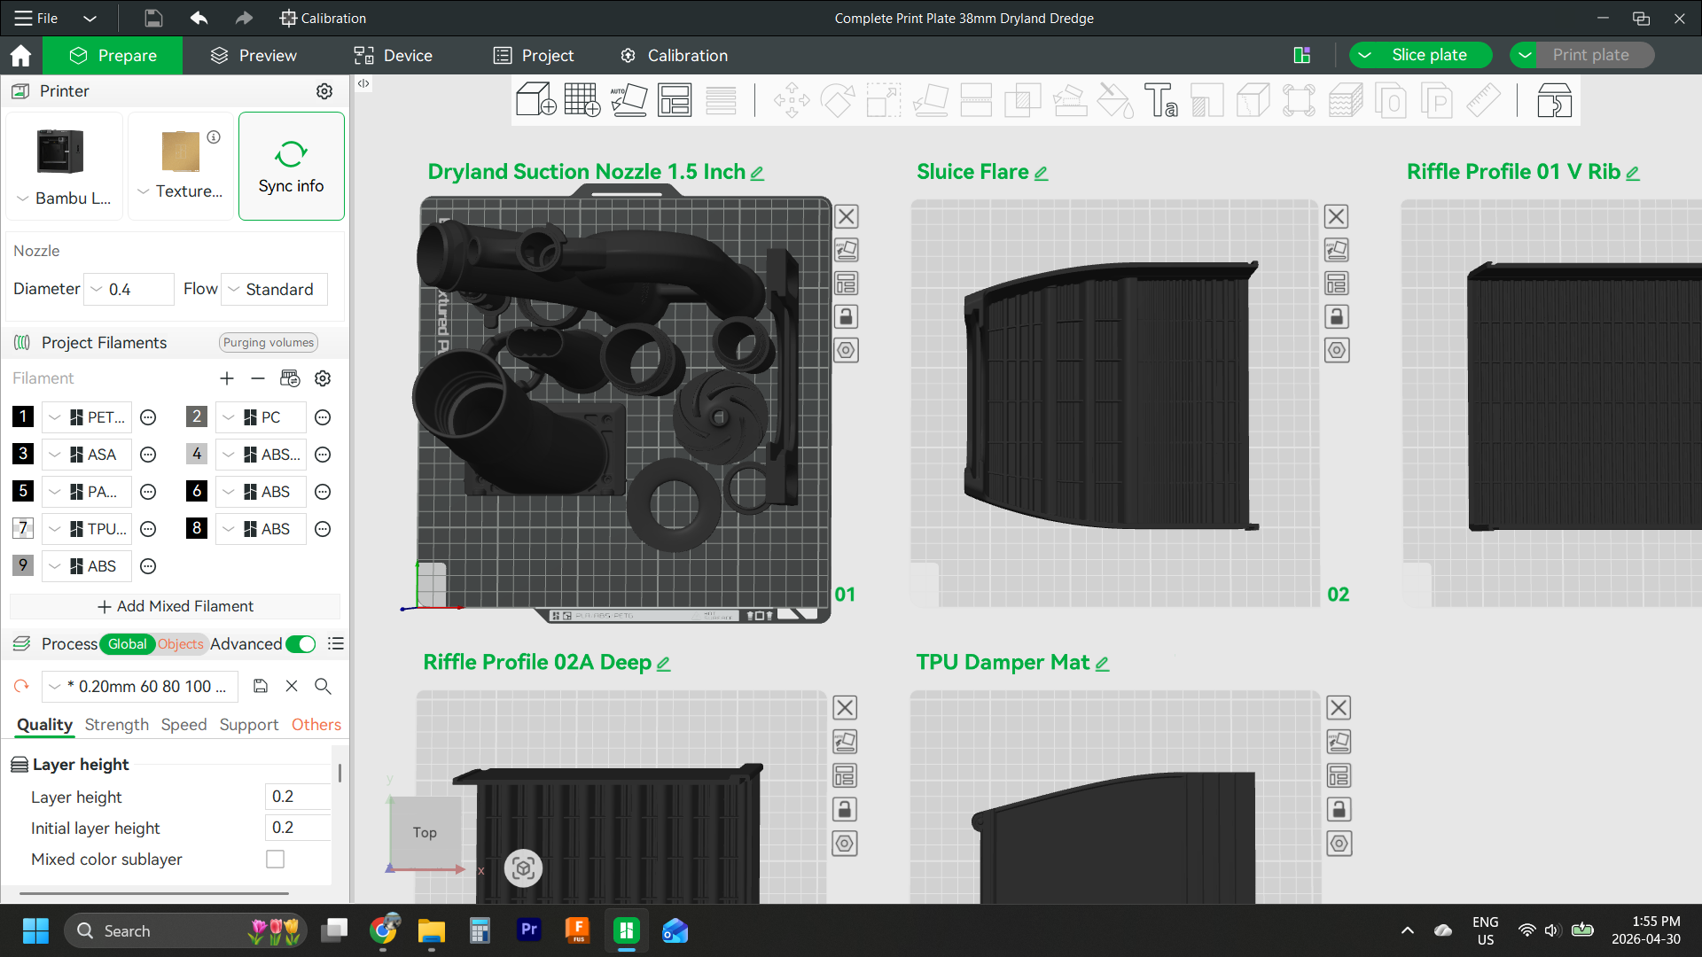This screenshot has width=1702, height=957.
Task: Open the Nozzle Diameter dropdown
Action: tap(129, 289)
